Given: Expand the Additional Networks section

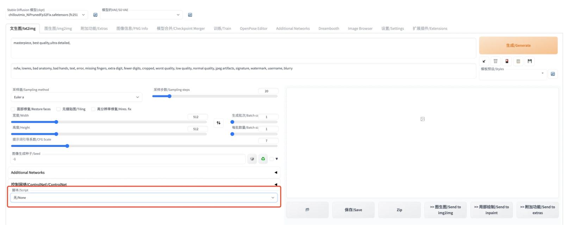Looking at the screenshot, I should click(144, 173).
